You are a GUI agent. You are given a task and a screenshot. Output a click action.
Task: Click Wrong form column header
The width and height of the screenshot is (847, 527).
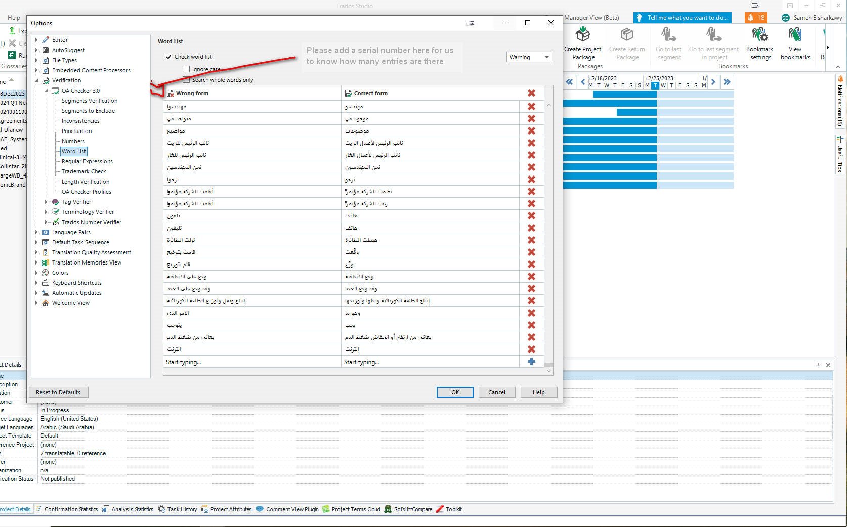(252, 93)
